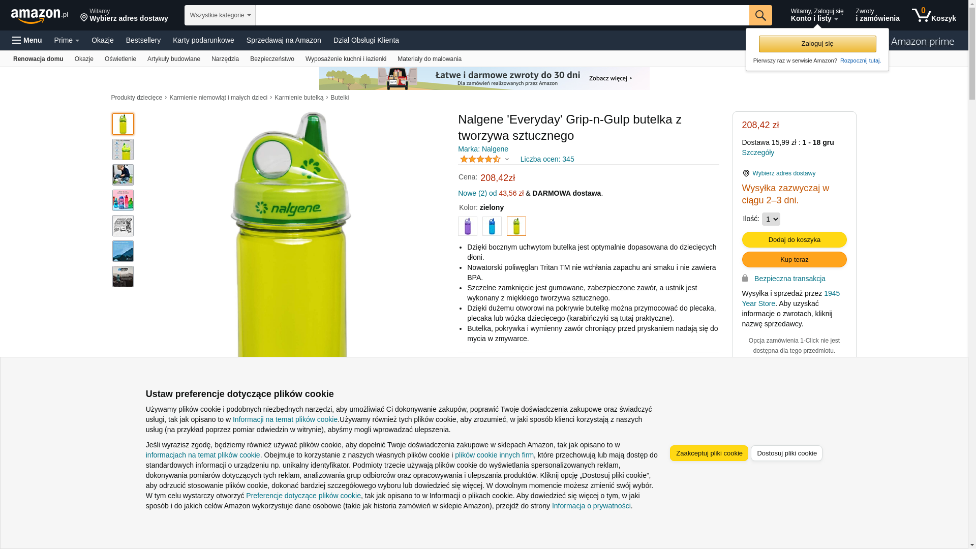
Task: Open the Bestsellery menu item
Action: pos(143,40)
